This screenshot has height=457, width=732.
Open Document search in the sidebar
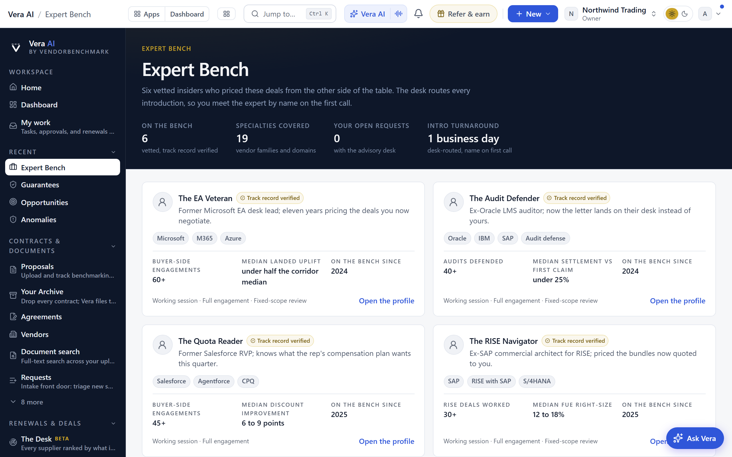pyautogui.click(x=63, y=356)
